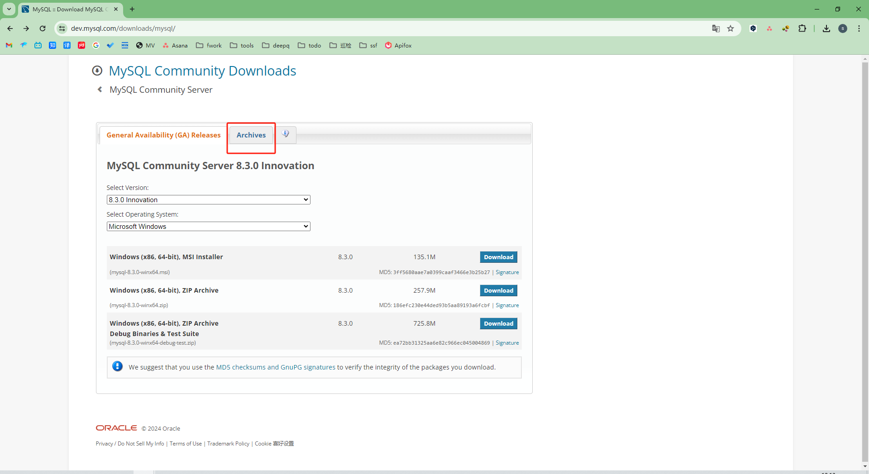Viewport: 869px width, 474px height.
Task: Open Gmail bookmark icon
Action: tap(9, 45)
